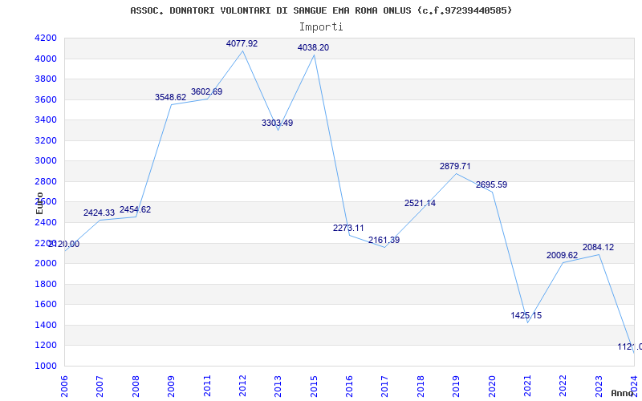Click the 2018 year tick label
Viewport: 642px width, 401px height.
[421, 386]
